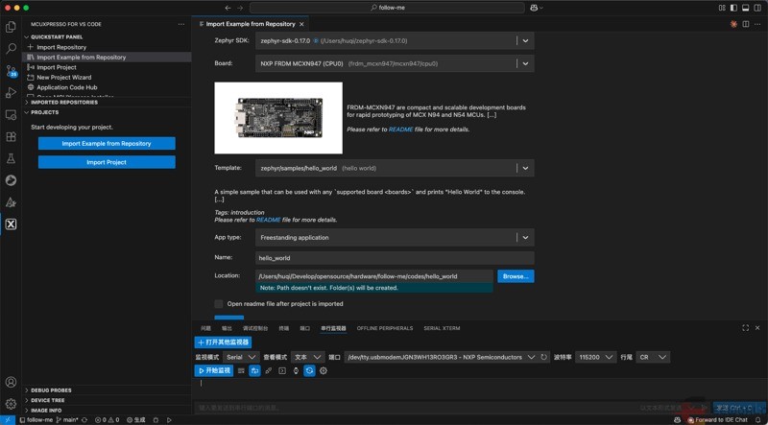Open the Manage gear in activity bar
The width and height of the screenshot is (768, 425).
tap(11, 404)
